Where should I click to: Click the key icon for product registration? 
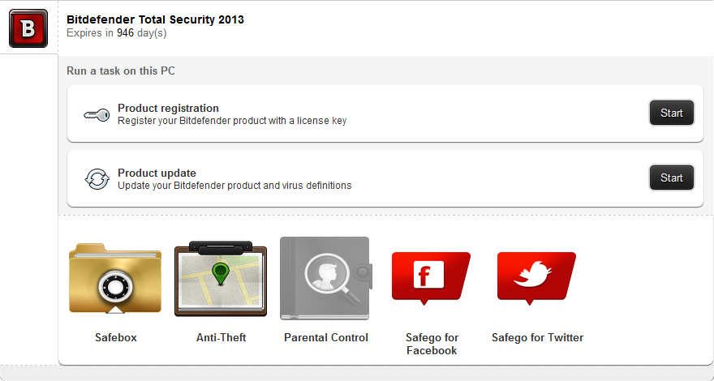pyautogui.click(x=97, y=114)
